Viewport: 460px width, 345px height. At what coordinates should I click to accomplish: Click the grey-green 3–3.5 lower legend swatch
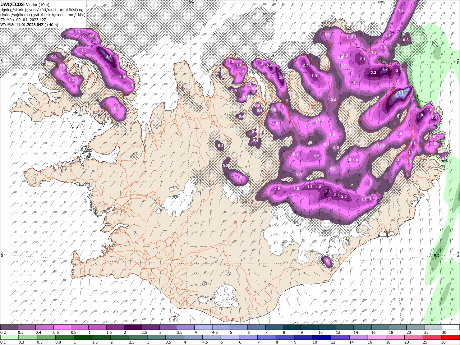tap(156, 337)
